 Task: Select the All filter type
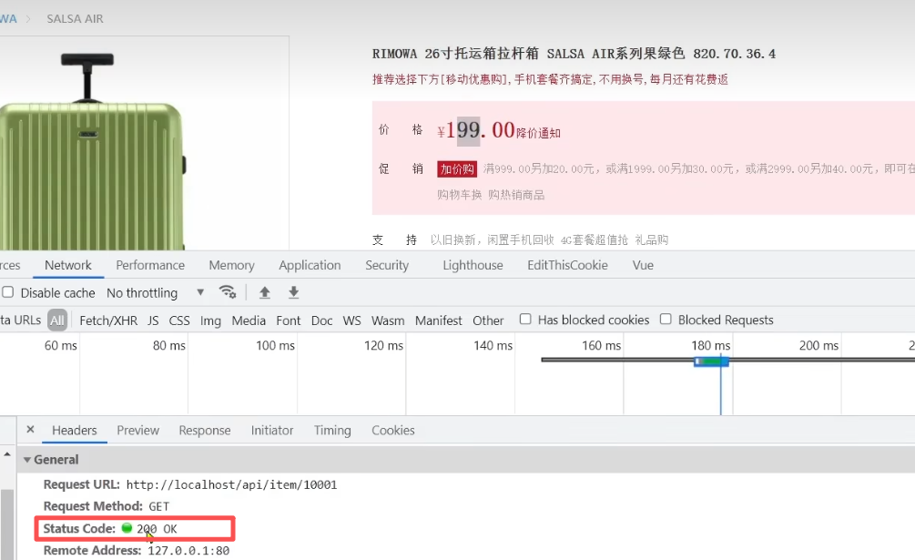pos(57,321)
